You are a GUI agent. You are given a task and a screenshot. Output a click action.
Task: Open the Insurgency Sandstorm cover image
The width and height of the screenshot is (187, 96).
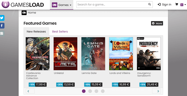coord(149,54)
